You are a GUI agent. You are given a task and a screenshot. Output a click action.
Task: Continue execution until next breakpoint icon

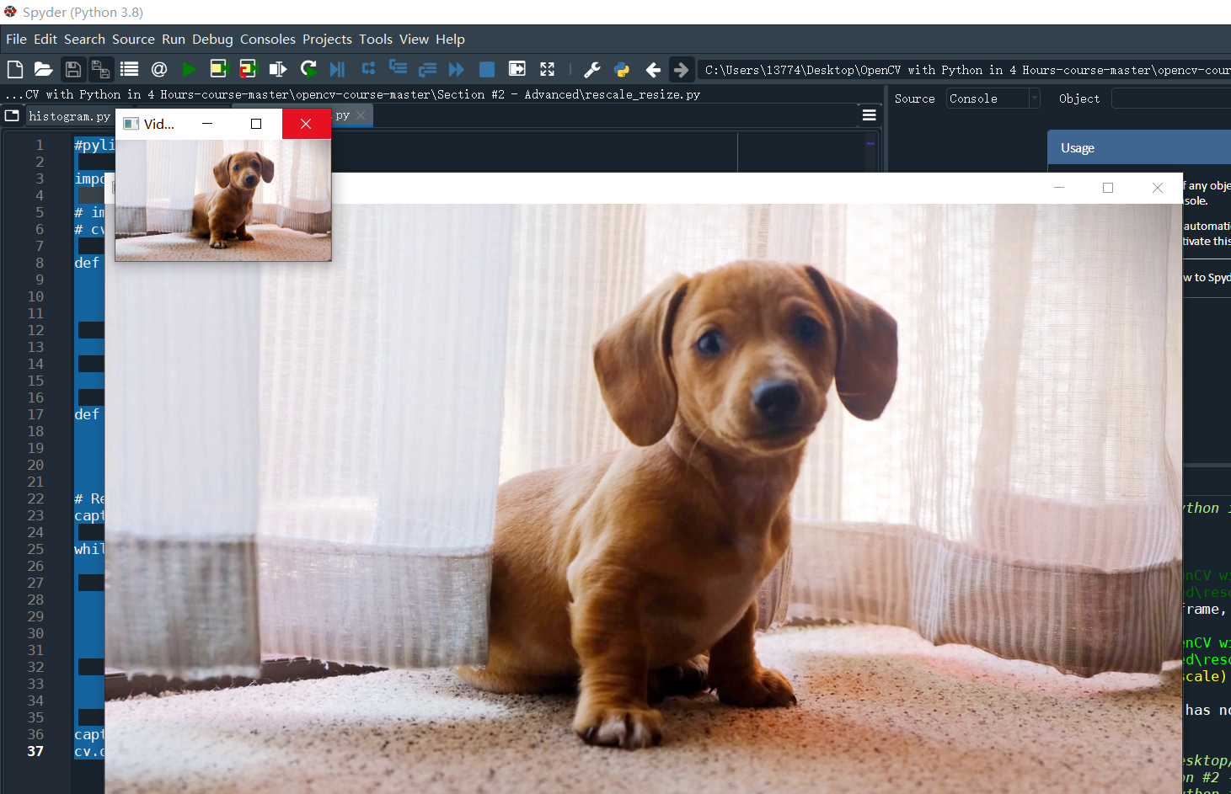pyautogui.click(x=457, y=69)
